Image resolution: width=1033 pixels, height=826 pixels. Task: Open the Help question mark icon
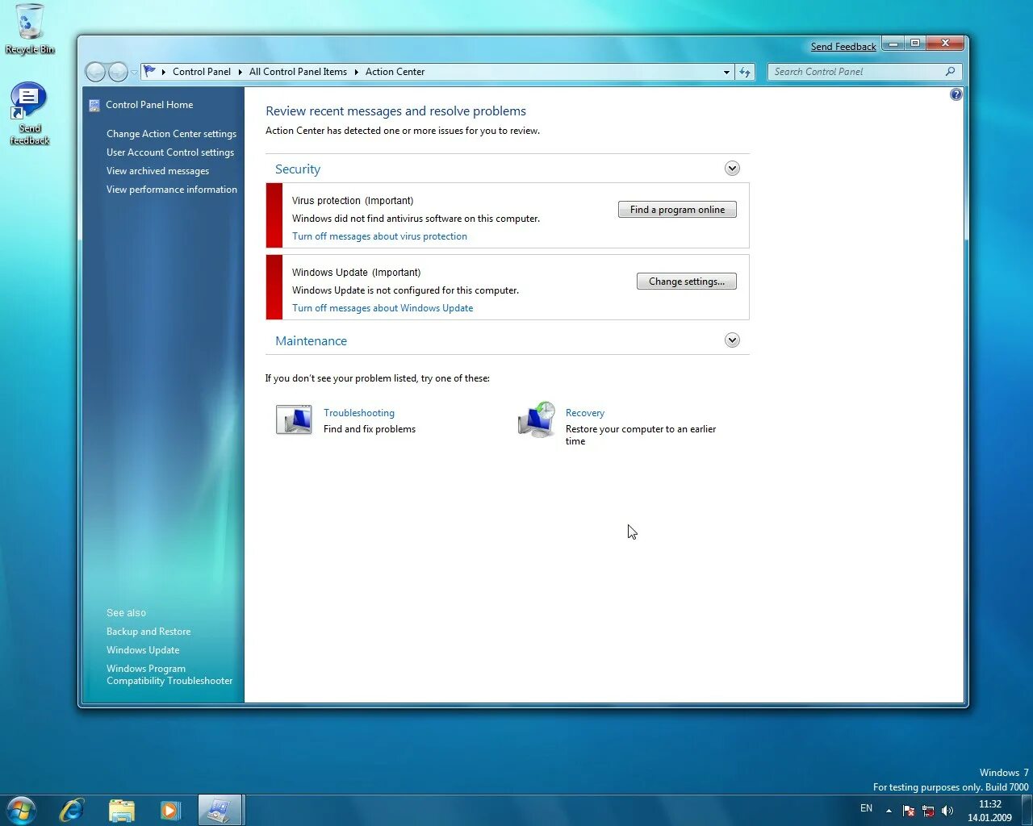[956, 94]
